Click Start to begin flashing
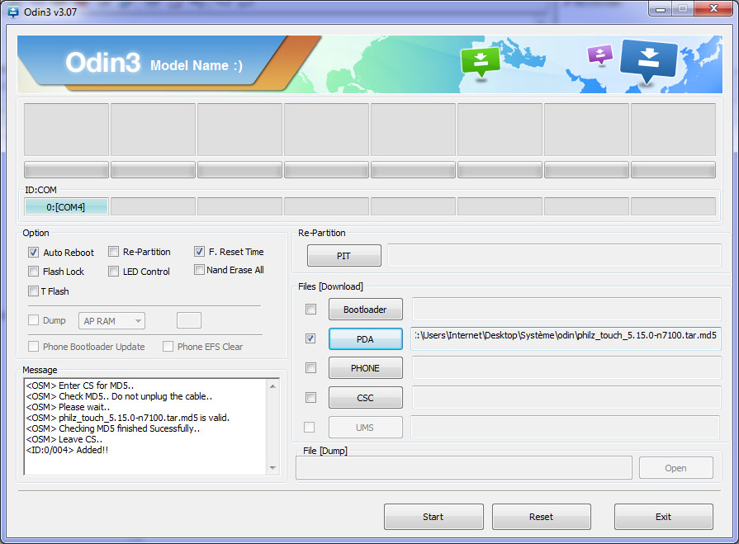This screenshot has width=739, height=544. tap(433, 517)
